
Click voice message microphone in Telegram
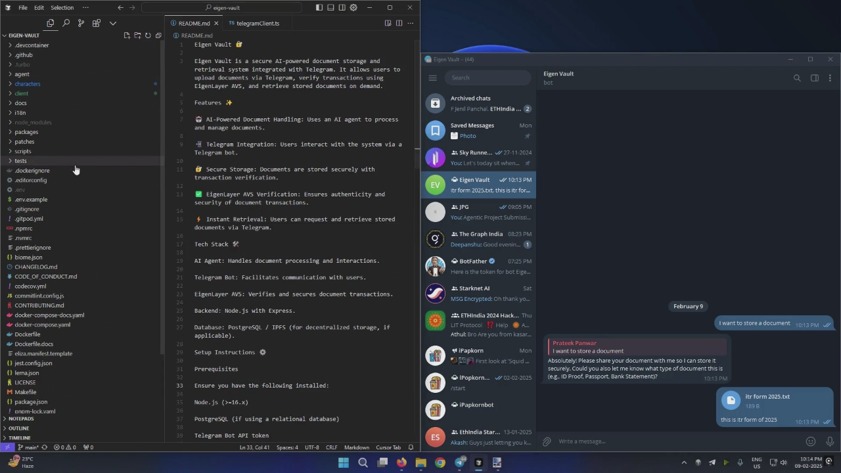point(829,441)
